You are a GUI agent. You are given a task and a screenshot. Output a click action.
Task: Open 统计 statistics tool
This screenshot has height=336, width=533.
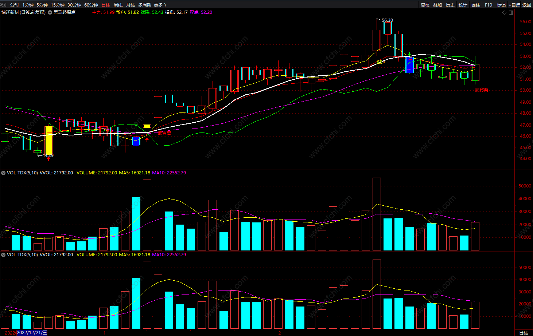point(463,5)
